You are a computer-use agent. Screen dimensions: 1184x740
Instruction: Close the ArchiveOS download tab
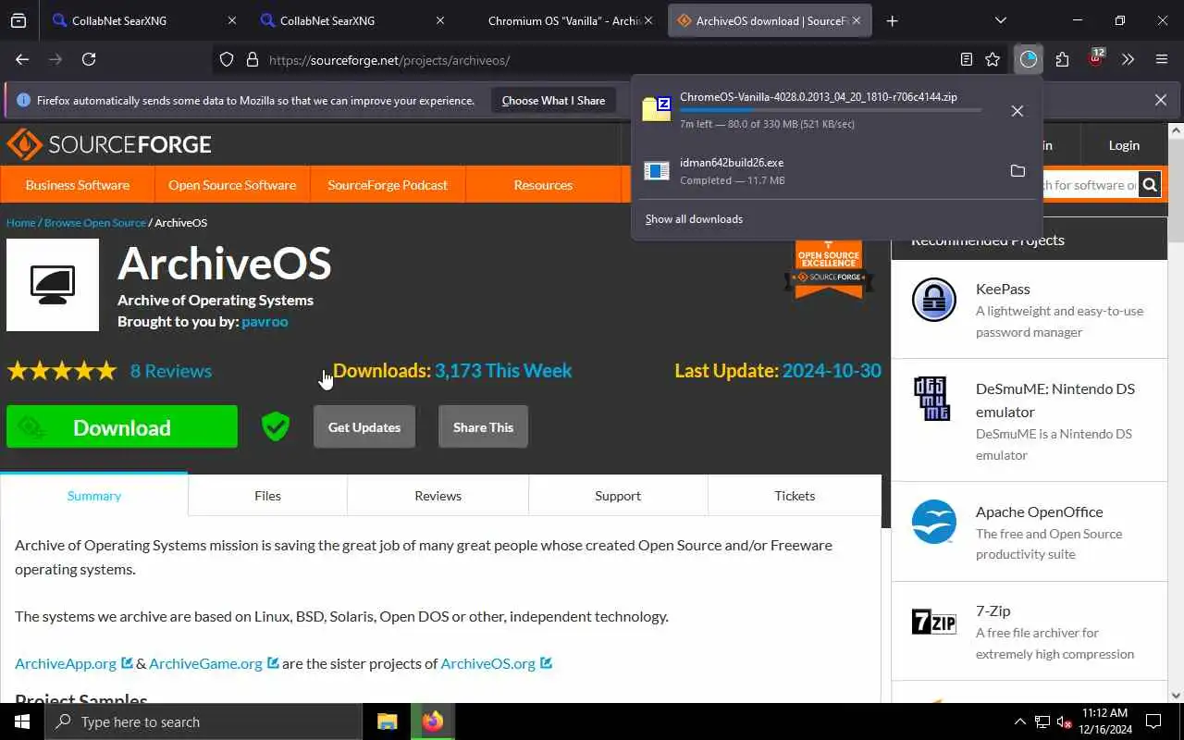(857, 20)
